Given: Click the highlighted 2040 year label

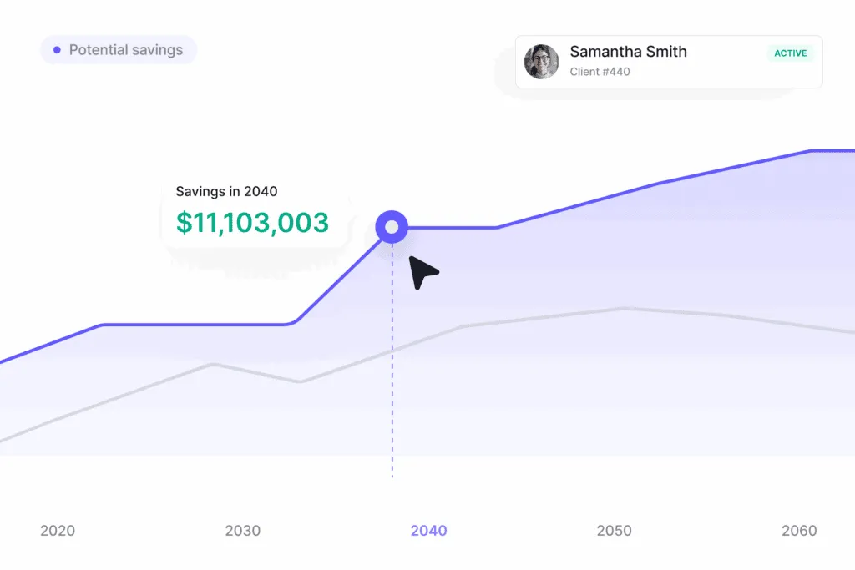Looking at the screenshot, I should point(428,531).
